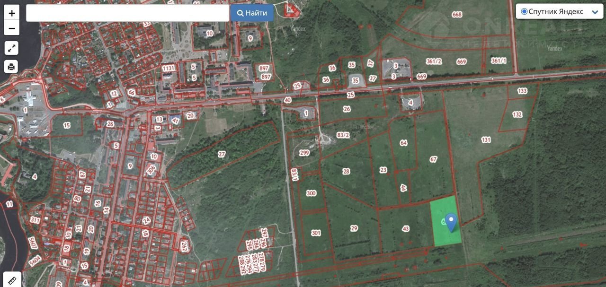Select parcel 132 near the road
Screen dimensions: 606x287
[517, 114]
